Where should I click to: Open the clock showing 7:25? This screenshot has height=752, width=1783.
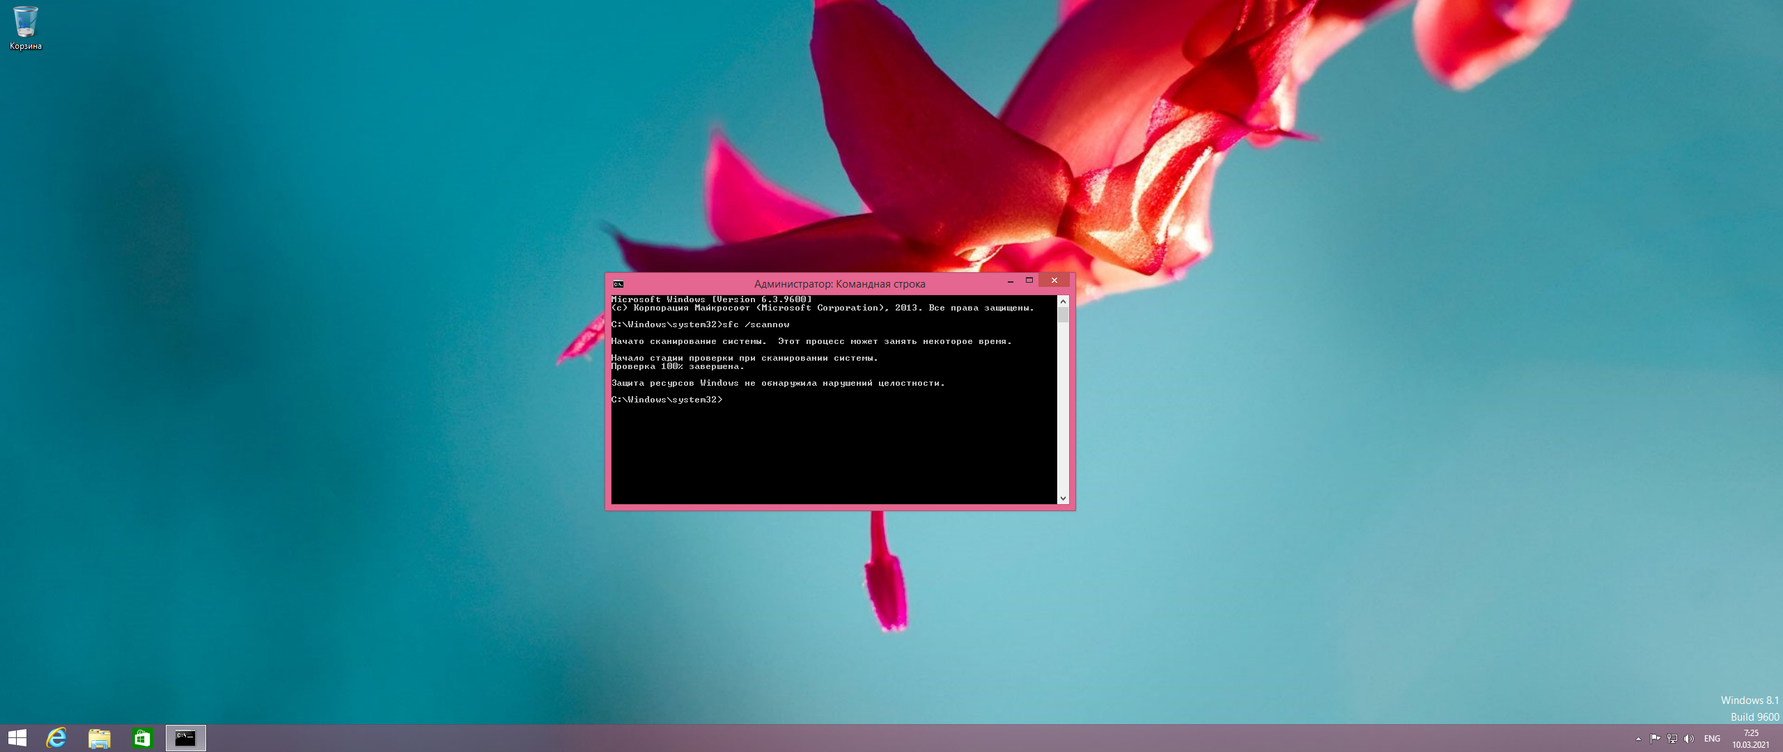tap(1751, 739)
